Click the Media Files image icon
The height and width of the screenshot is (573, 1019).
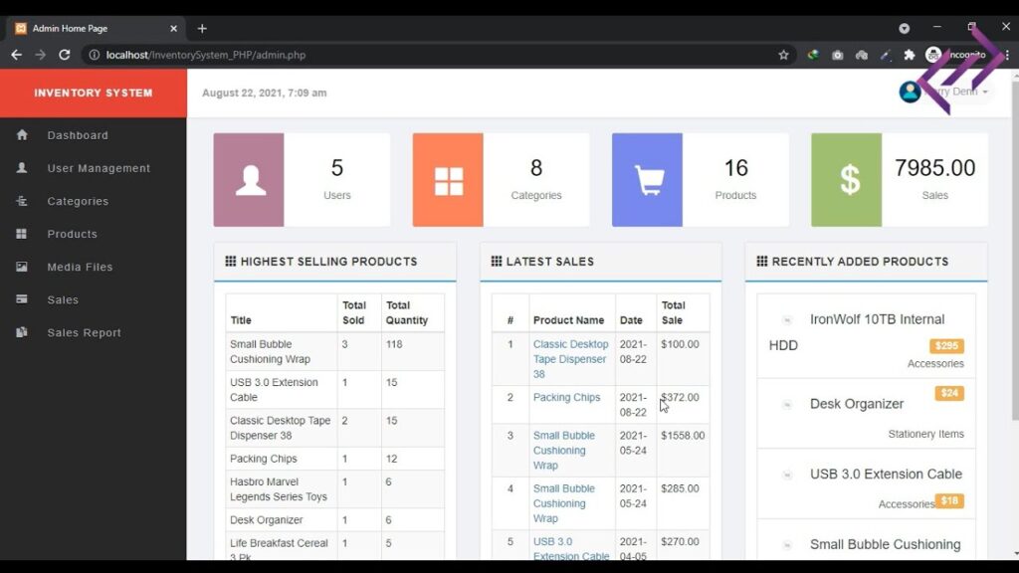[x=22, y=266]
